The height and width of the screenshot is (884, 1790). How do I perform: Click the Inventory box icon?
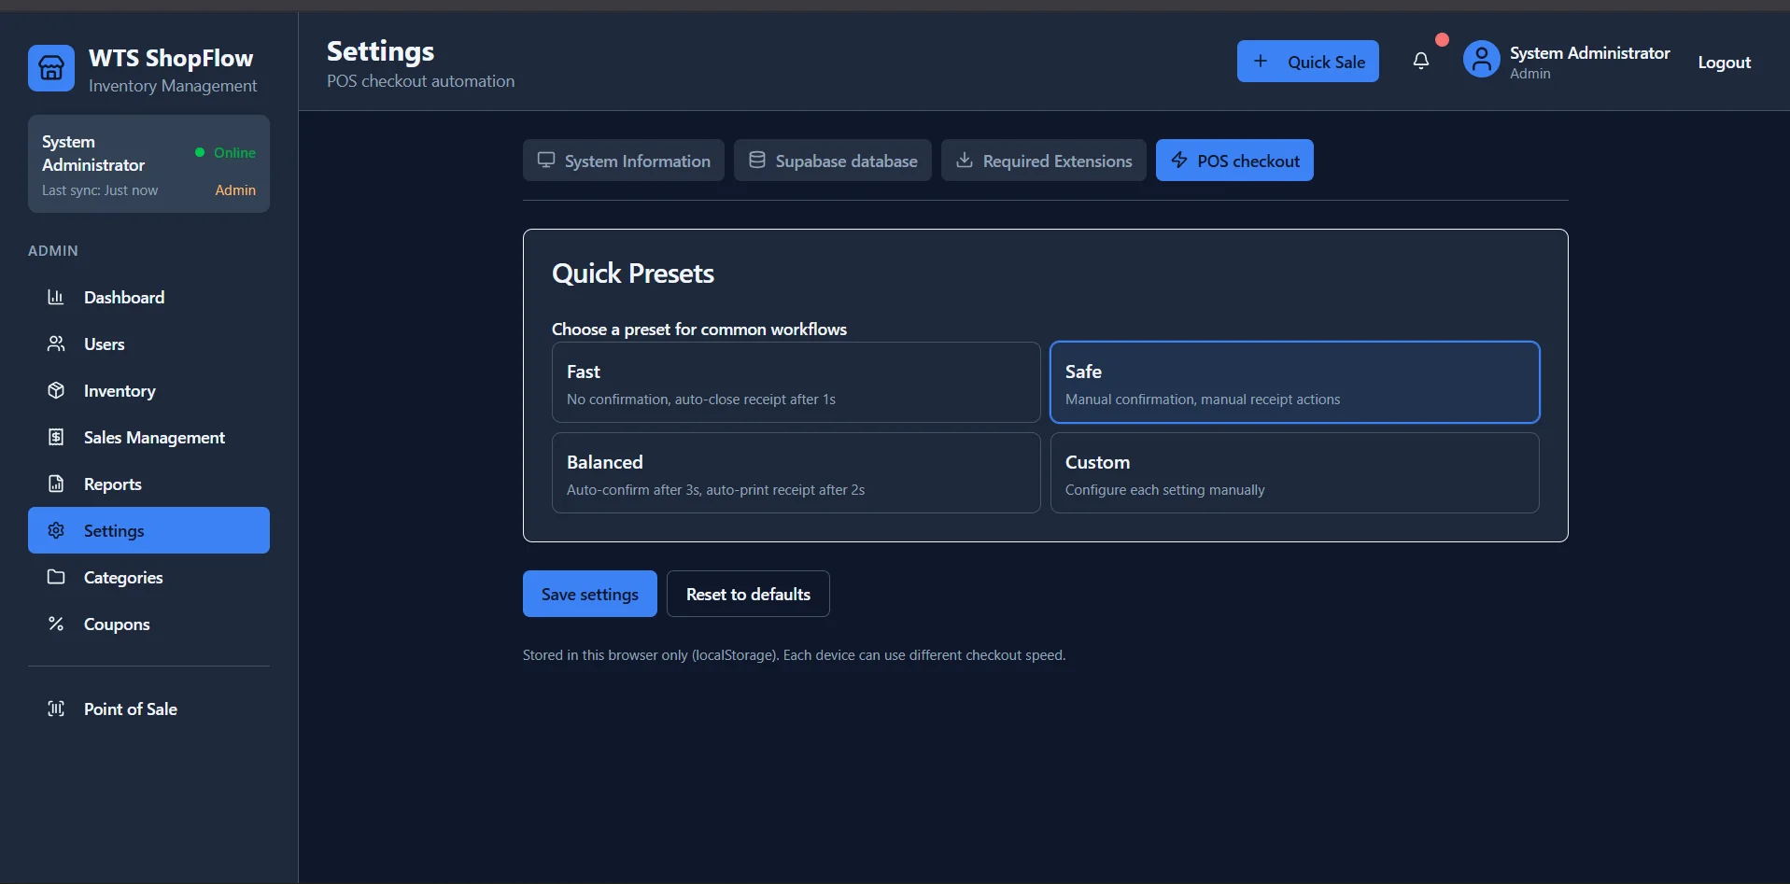(56, 390)
